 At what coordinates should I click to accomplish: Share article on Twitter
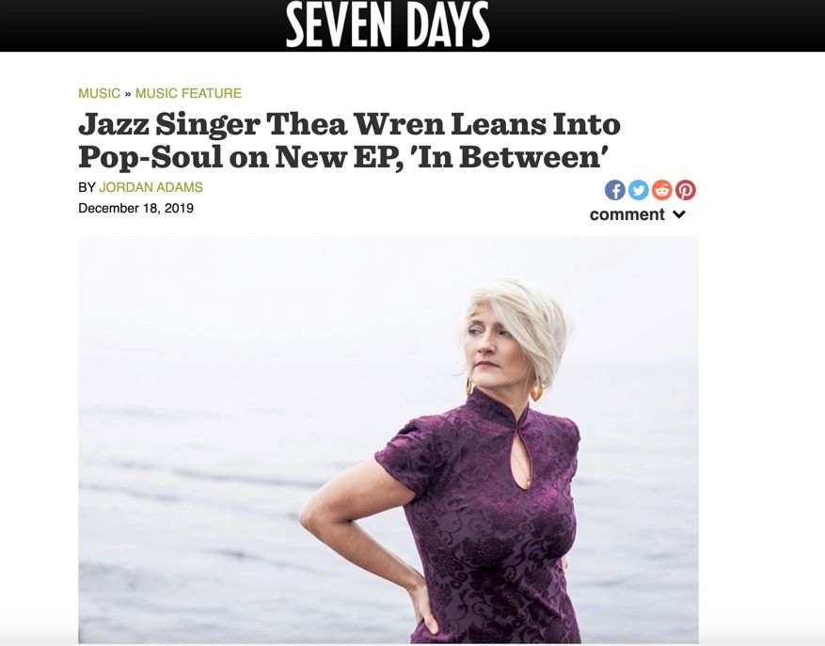click(x=638, y=190)
